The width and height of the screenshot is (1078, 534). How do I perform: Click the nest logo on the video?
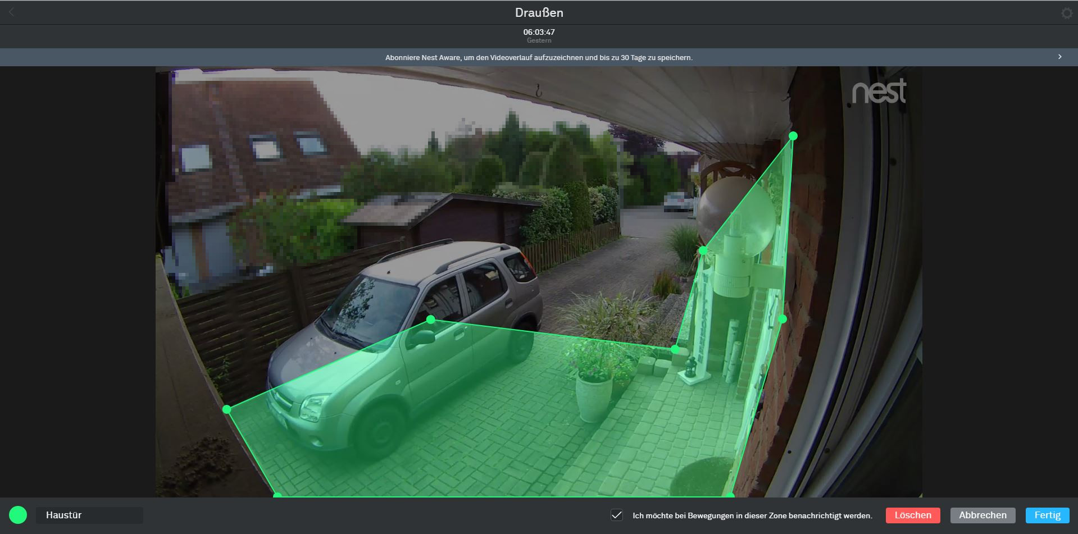point(879,92)
